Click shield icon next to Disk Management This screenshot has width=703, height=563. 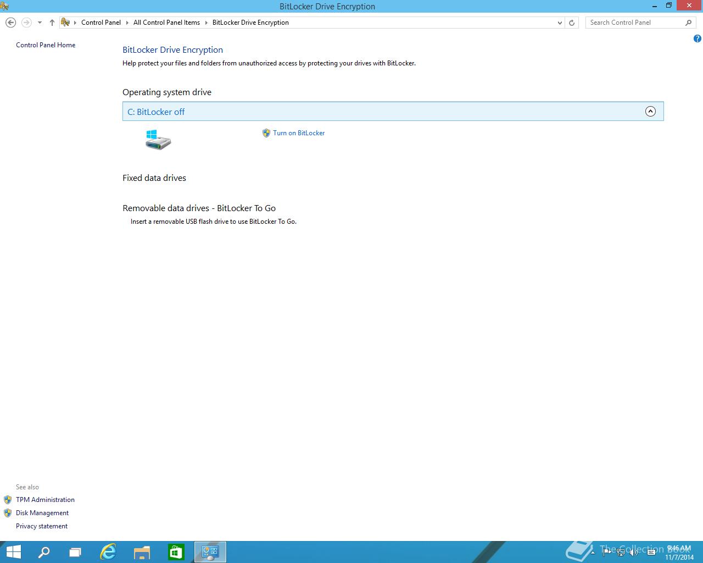[x=8, y=513]
